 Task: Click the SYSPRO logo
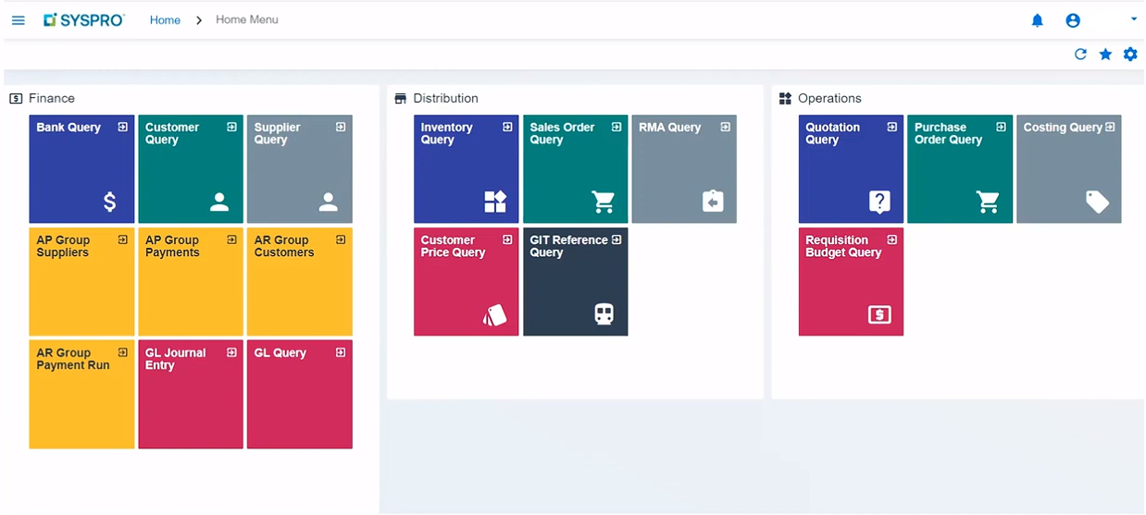(x=84, y=19)
